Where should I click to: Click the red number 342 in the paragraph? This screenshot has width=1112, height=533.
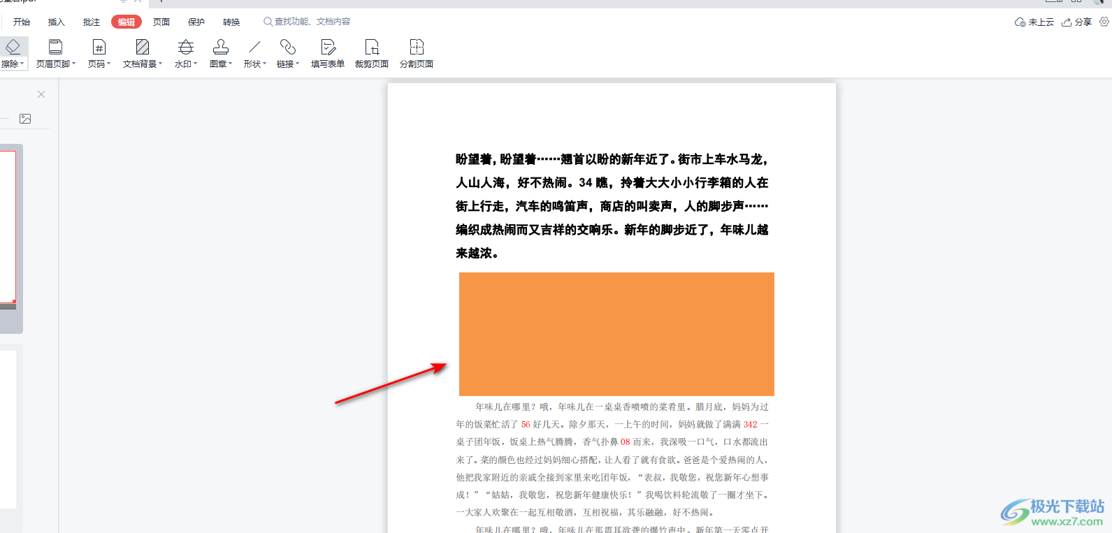point(750,424)
